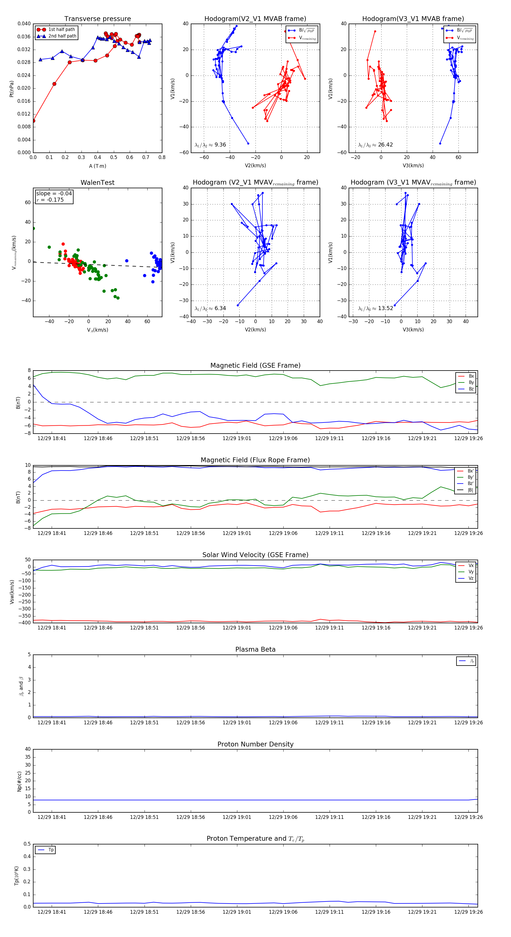The width and height of the screenshot is (511, 937).
Task: Click the "Tp(10^6K)" y-axis label
Action: point(16,876)
